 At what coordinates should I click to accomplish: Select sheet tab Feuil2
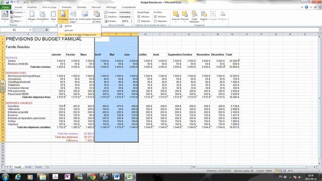[28, 167]
